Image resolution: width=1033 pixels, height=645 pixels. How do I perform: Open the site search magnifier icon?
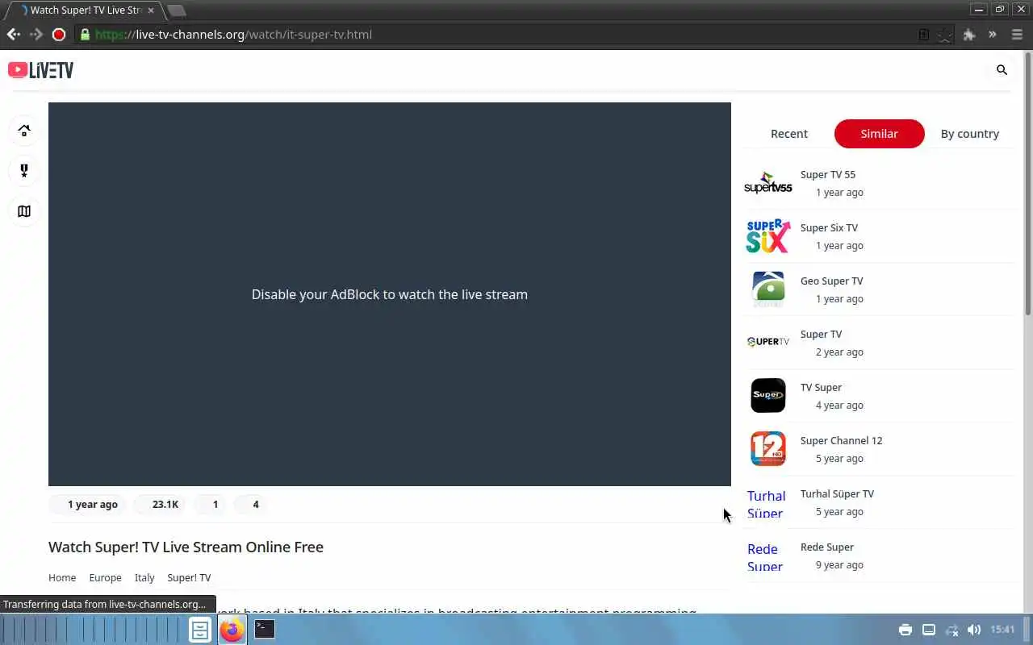tap(1002, 70)
